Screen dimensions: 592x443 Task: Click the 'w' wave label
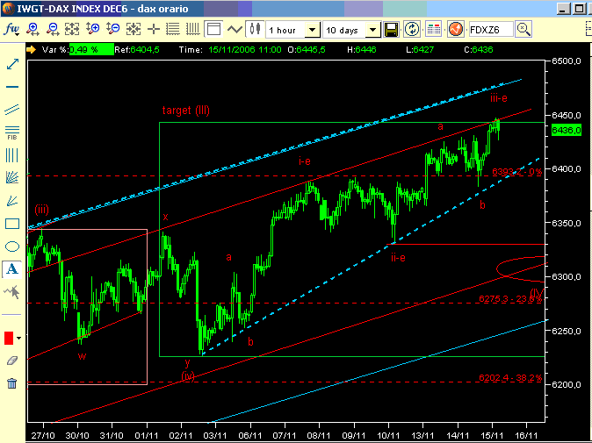click(x=82, y=356)
